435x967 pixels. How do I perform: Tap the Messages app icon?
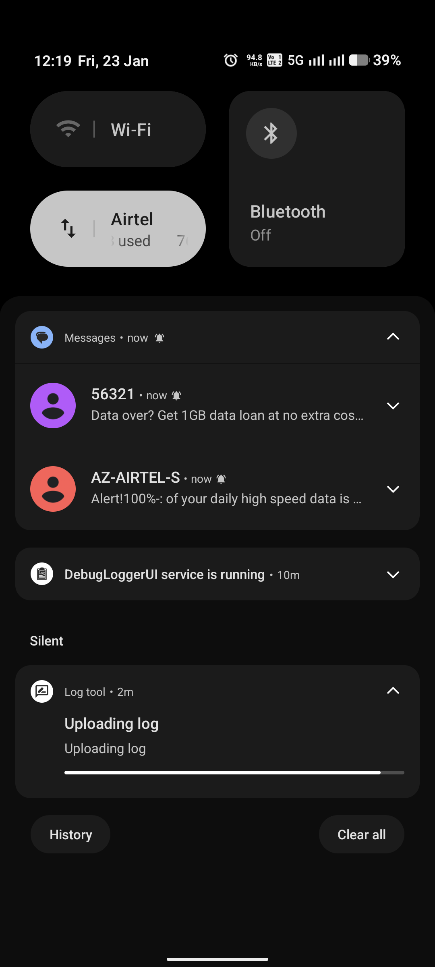click(x=42, y=337)
